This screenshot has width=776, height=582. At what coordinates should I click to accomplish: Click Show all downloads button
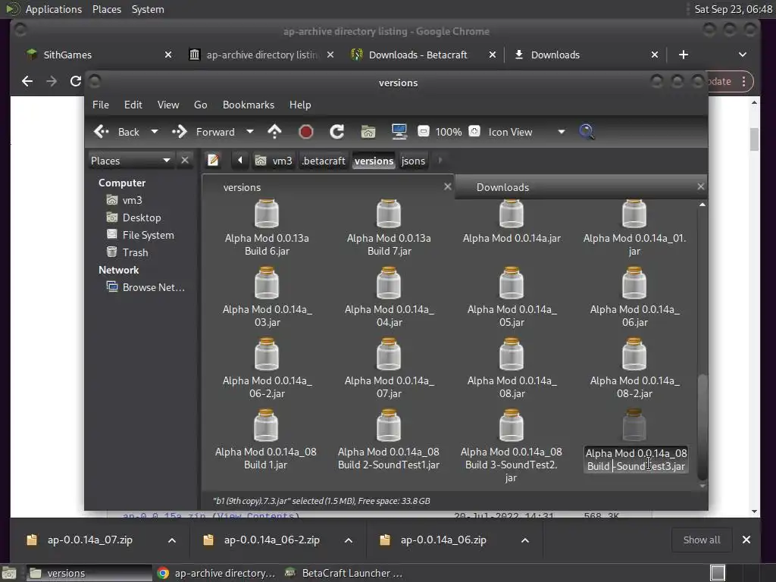tap(701, 540)
